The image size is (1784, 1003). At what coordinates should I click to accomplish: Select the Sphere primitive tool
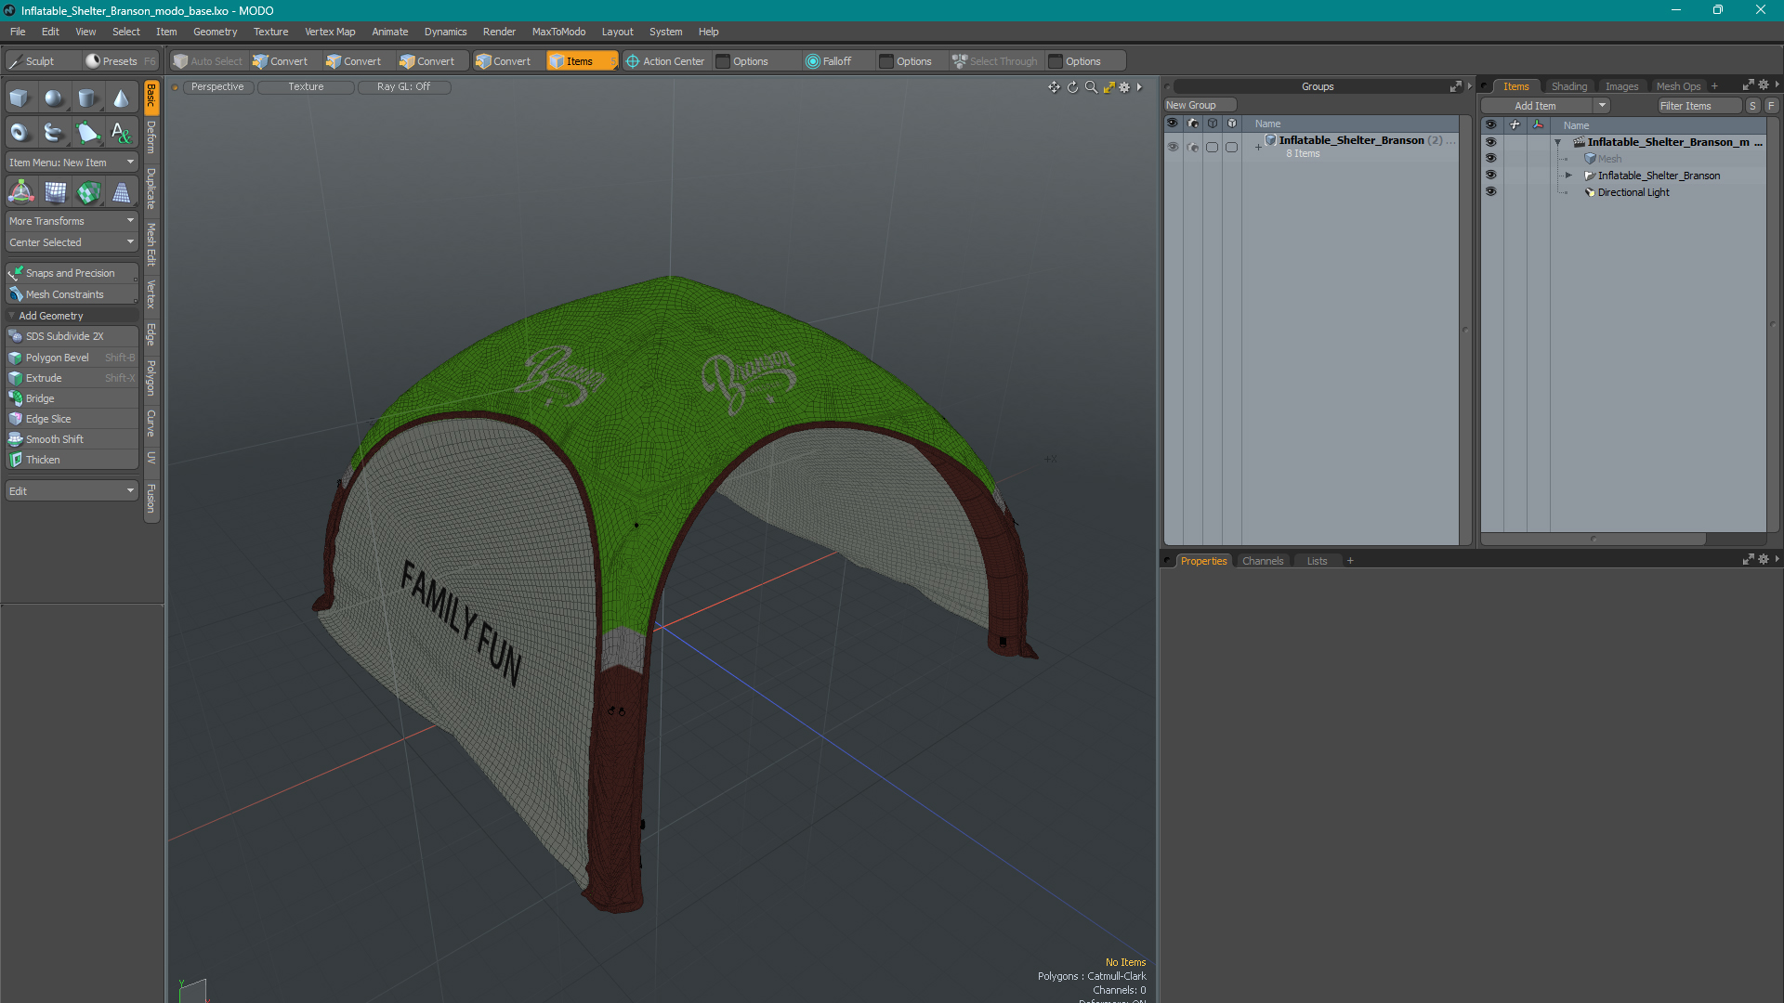[x=54, y=98]
